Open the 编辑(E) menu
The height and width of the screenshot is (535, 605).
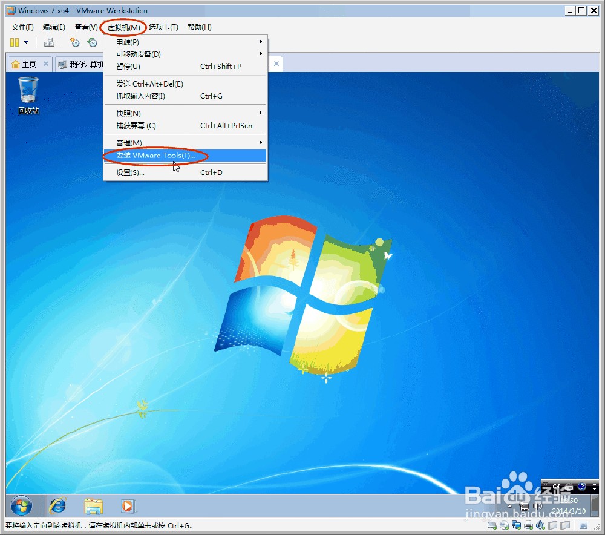(x=54, y=27)
